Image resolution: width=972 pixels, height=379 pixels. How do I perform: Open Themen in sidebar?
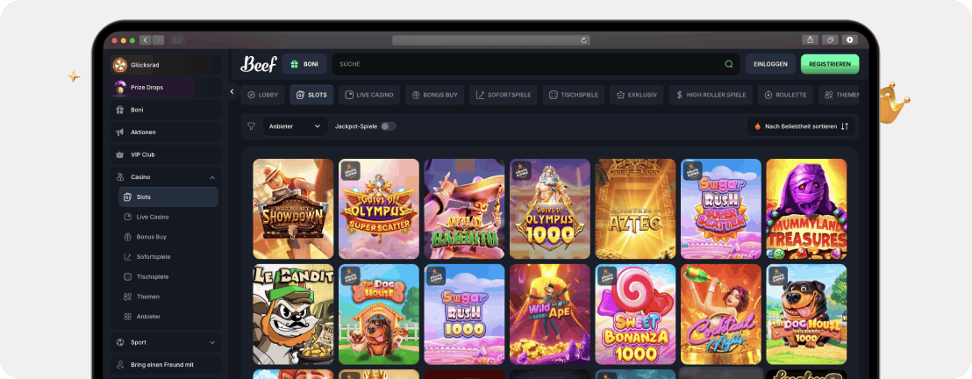[x=168, y=297]
